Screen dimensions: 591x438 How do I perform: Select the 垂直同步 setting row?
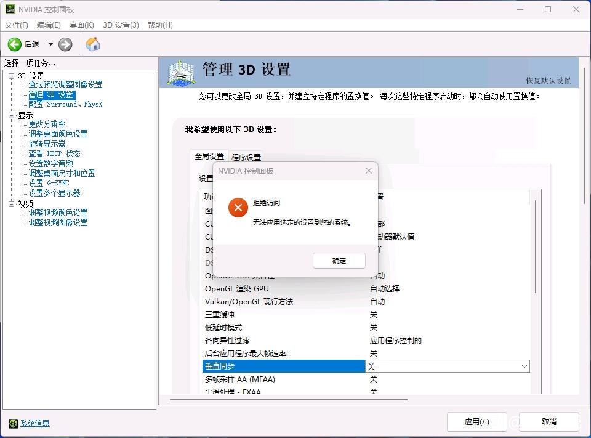tap(366, 367)
